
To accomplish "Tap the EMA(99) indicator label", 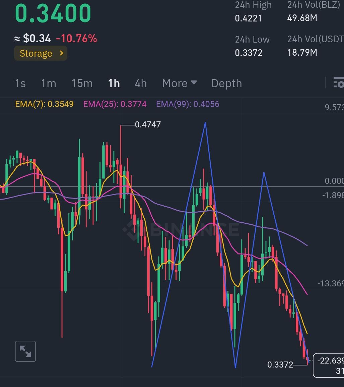I will pos(188,104).
